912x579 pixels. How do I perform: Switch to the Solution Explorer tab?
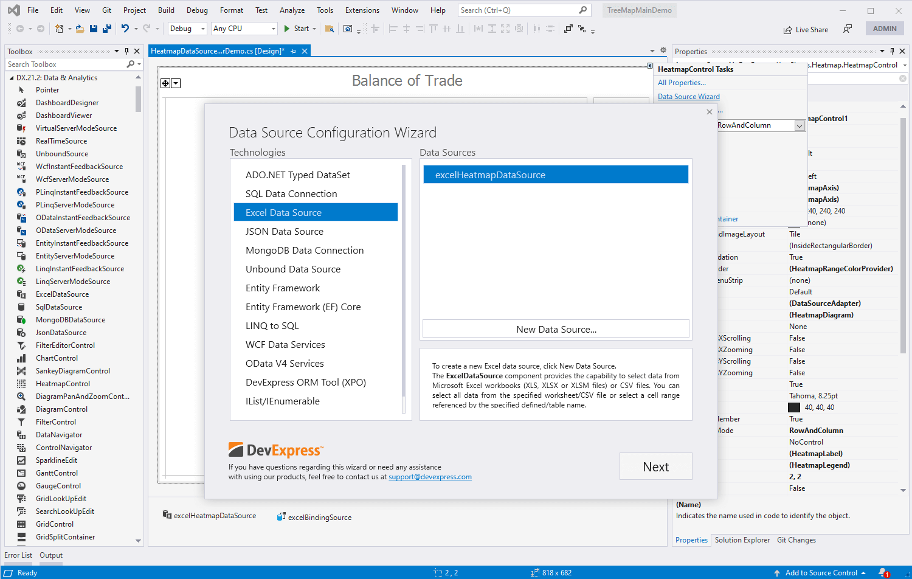(x=742, y=539)
